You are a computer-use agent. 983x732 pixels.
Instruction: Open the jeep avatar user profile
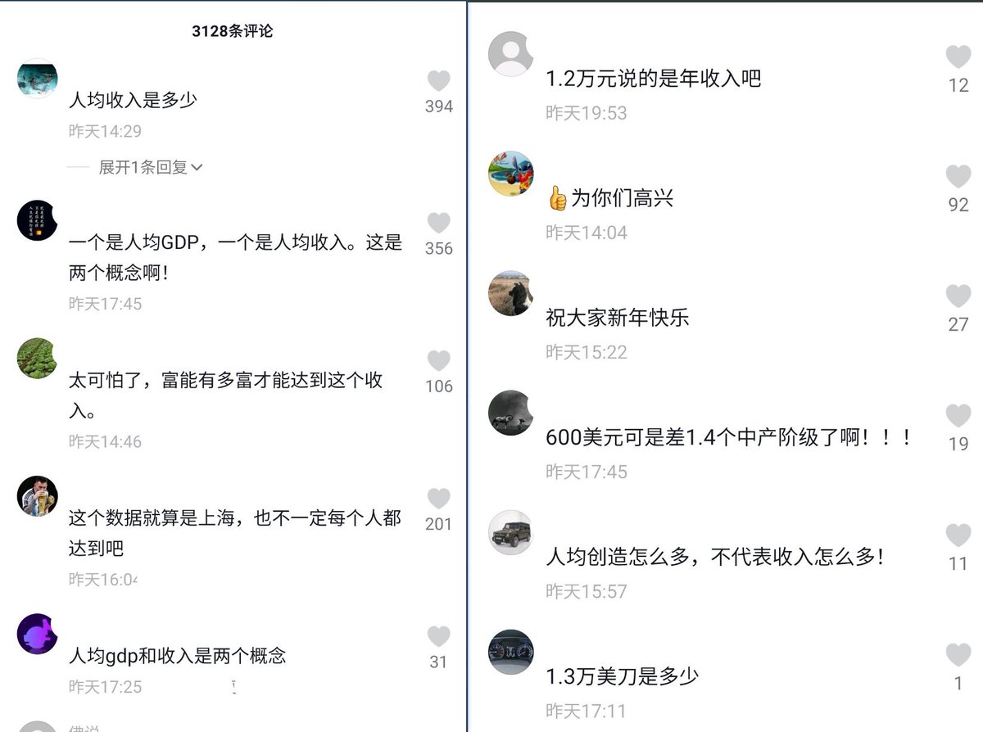[510, 532]
